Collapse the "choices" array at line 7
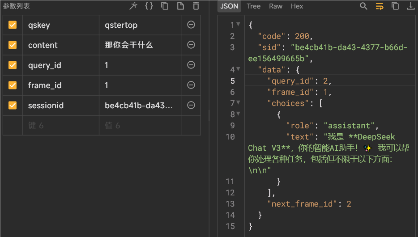 239,102
